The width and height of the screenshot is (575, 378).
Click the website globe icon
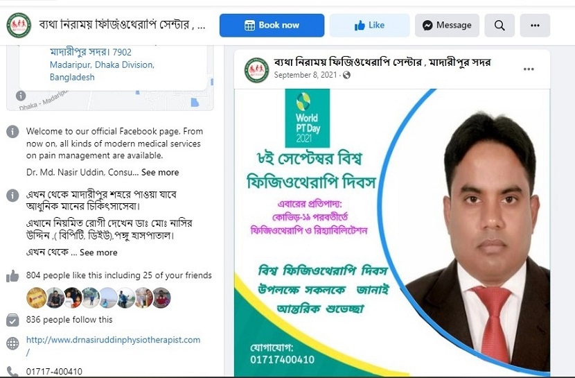point(12,343)
